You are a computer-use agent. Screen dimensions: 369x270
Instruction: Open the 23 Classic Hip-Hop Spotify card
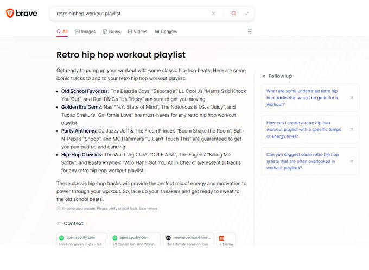pos(135,240)
